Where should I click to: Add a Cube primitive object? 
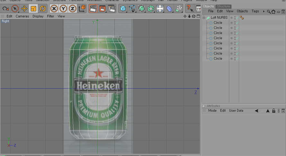[x=123, y=9]
